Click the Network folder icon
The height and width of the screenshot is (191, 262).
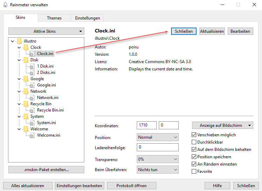tap(26, 91)
